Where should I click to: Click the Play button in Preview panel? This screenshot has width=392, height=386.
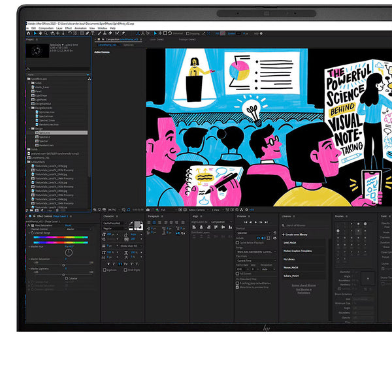255,222
